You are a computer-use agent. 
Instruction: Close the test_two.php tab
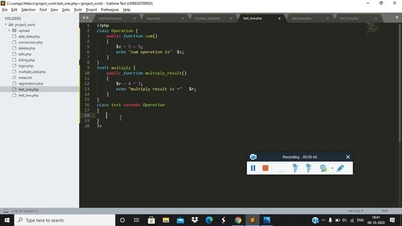(376, 18)
